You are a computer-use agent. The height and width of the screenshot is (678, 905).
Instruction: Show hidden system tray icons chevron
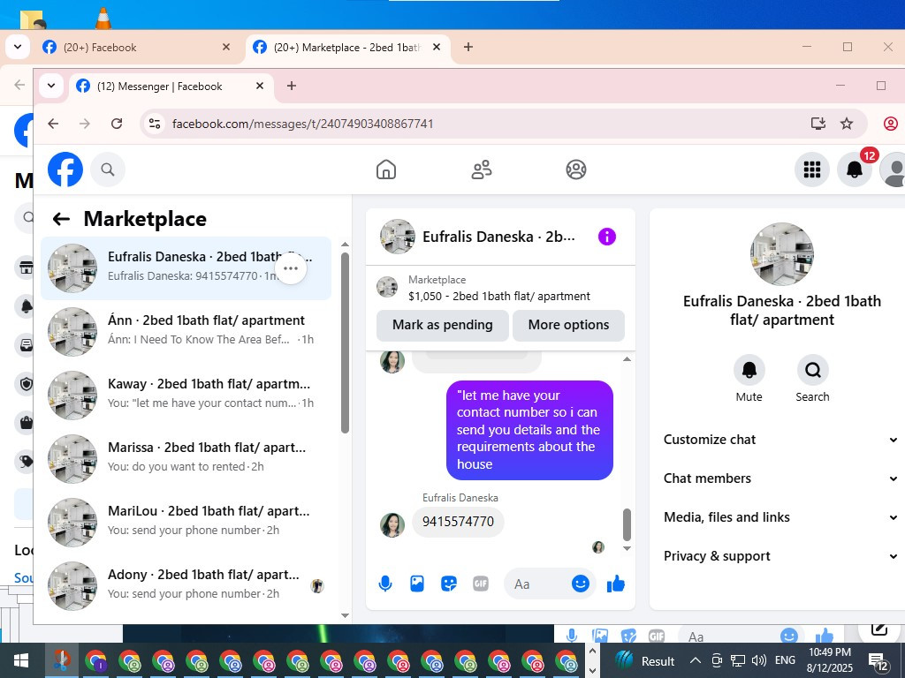(696, 660)
